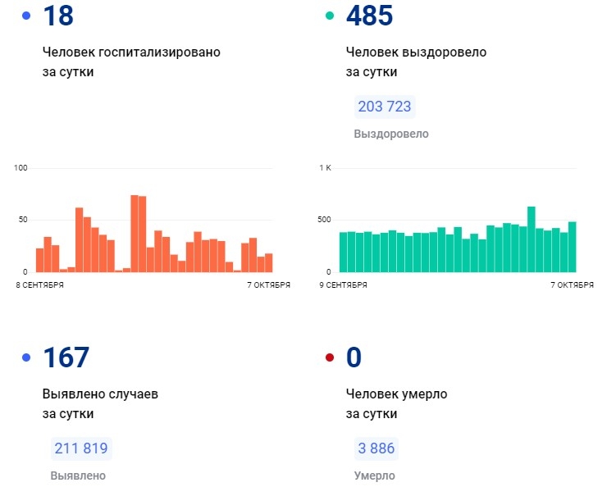This screenshot has width=616, height=487.
Task: Select the last orange bar on the right
Action: click(268, 262)
